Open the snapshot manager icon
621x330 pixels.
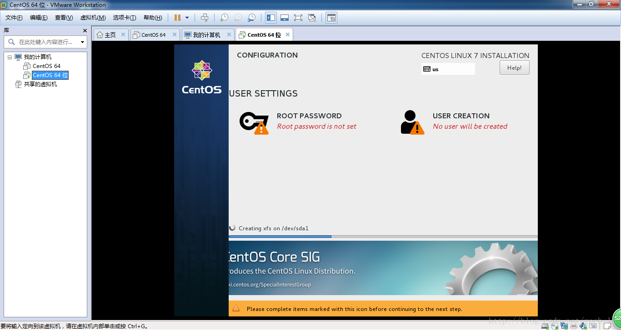(251, 18)
